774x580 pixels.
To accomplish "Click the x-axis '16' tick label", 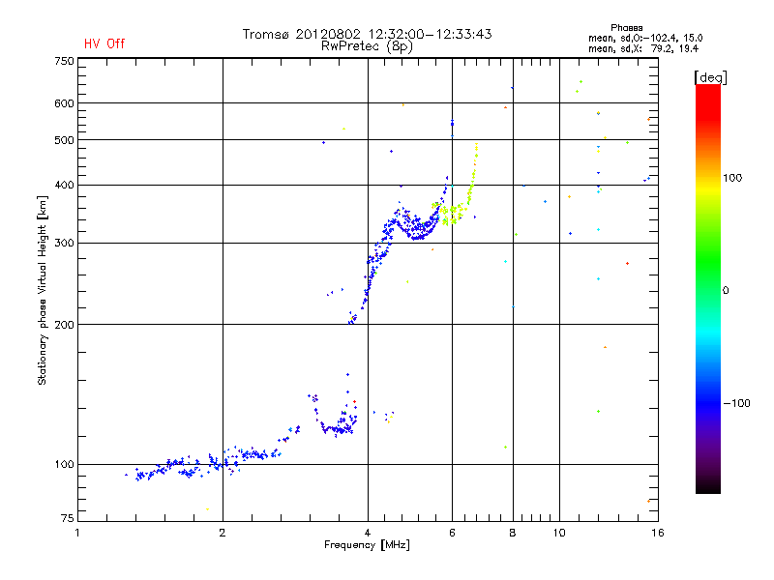I will (658, 533).
